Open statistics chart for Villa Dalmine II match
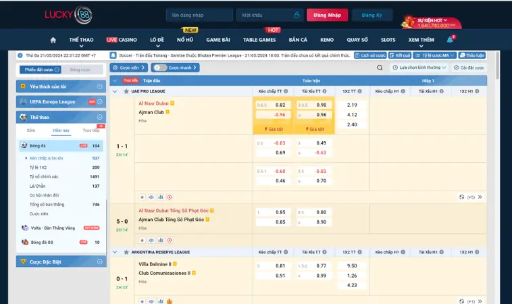The image size is (512, 304). tap(160, 301)
